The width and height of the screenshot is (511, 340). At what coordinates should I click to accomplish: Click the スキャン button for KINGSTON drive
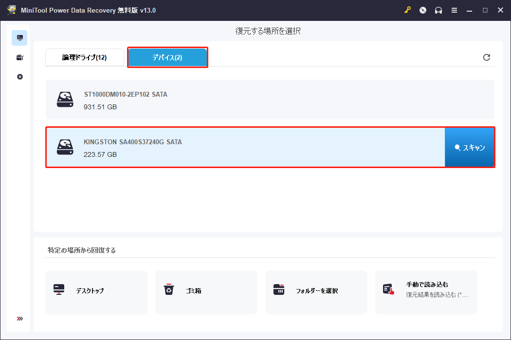(469, 147)
